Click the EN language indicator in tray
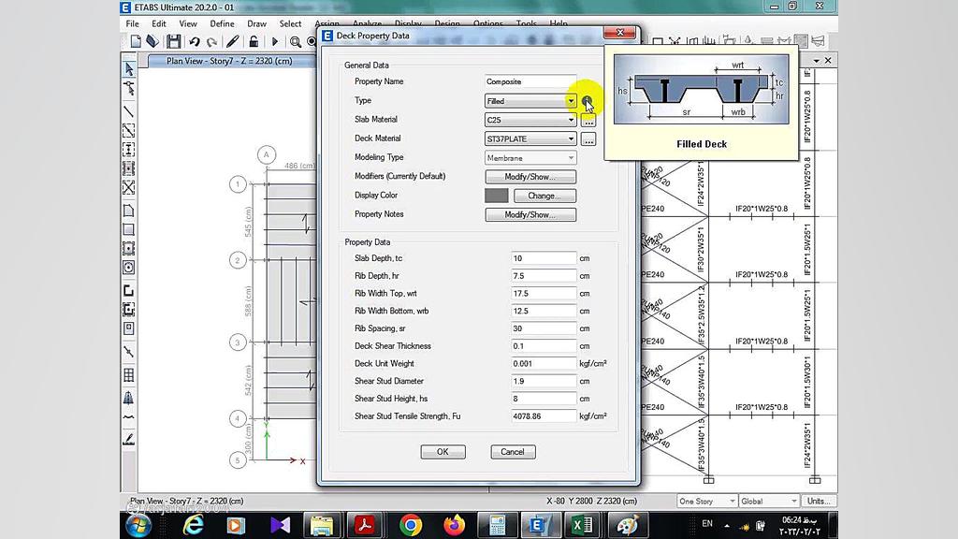 pyautogui.click(x=707, y=524)
